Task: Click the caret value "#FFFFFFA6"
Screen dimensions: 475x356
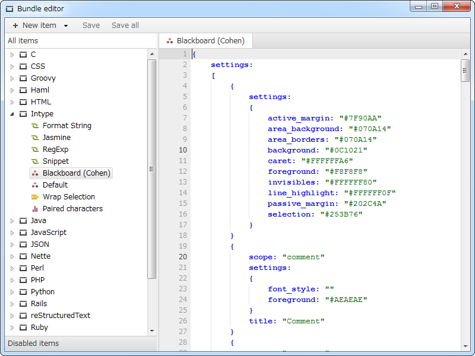Action: tap(327, 161)
